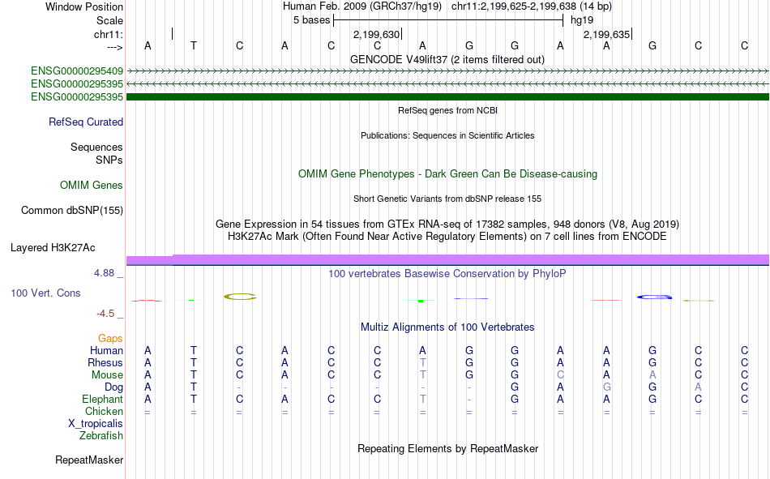
Task: Click the light G in Dog row
Action: point(606,387)
